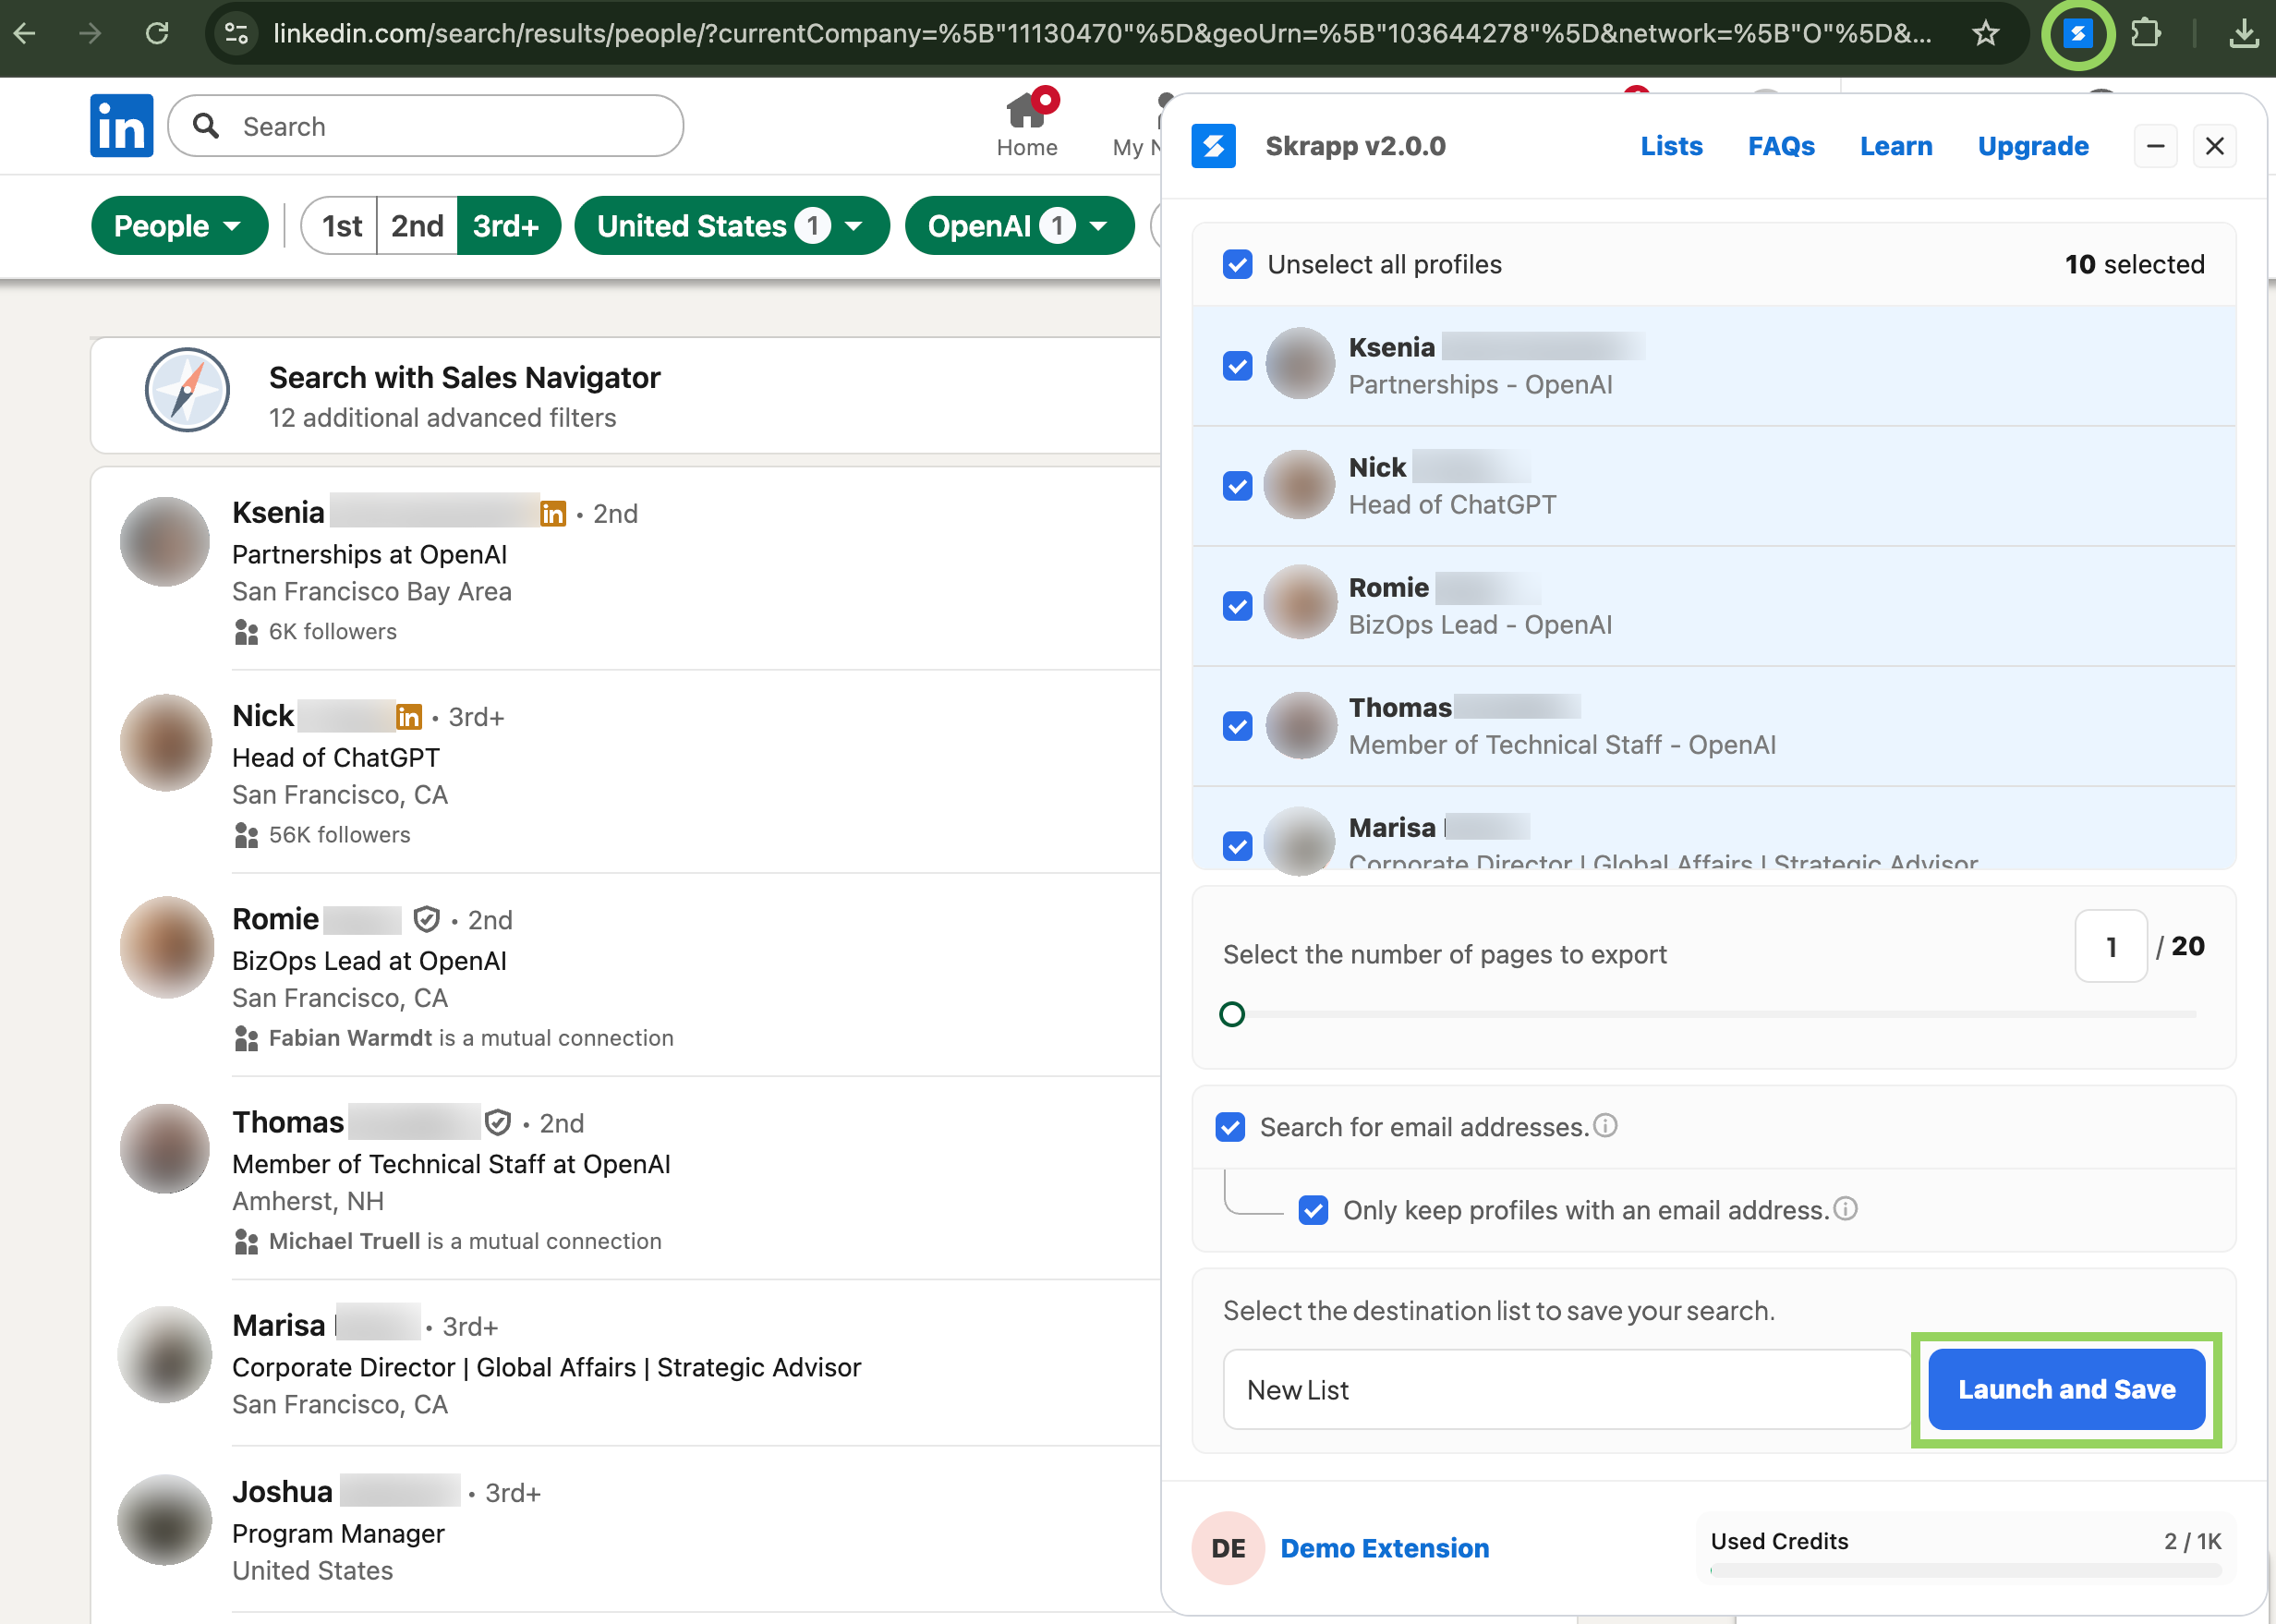The width and height of the screenshot is (2276, 1624).
Task: Open Fabian Warmdt mutual connection link
Action: [350, 1038]
